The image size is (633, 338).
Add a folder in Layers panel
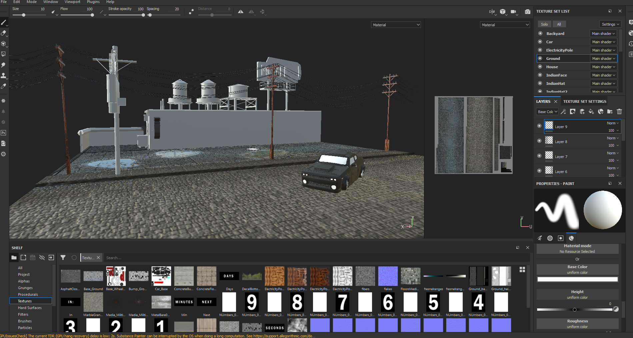pyautogui.click(x=610, y=112)
